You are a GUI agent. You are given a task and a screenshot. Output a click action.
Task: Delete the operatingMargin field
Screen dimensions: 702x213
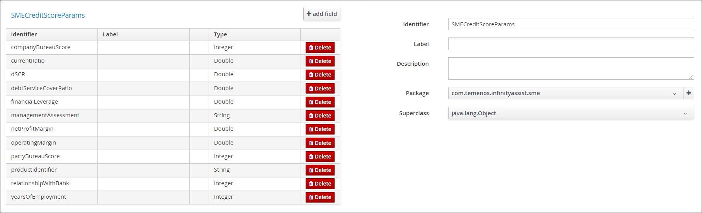click(320, 143)
